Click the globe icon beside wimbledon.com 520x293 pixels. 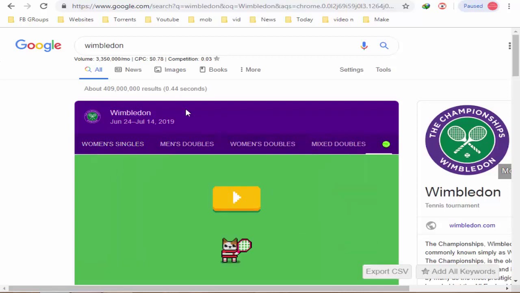431,225
